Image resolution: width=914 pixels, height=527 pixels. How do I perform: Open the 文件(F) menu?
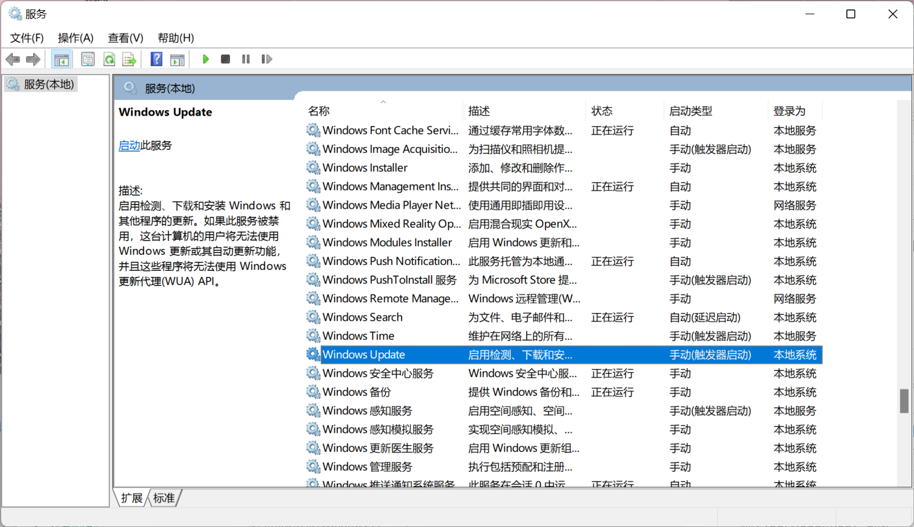[x=27, y=38]
